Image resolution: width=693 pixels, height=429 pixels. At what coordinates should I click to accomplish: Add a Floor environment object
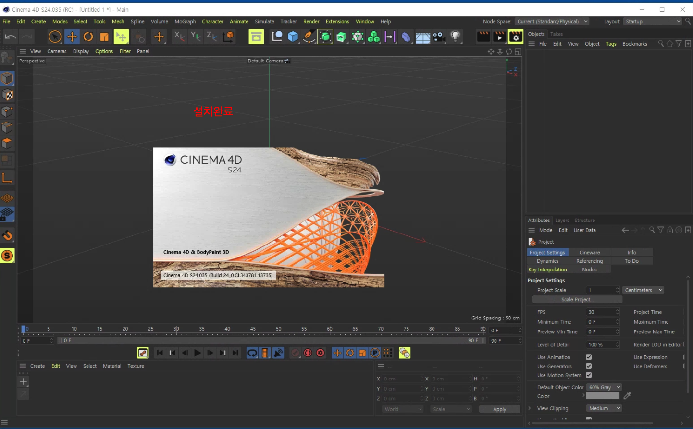pyautogui.click(x=422, y=37)
